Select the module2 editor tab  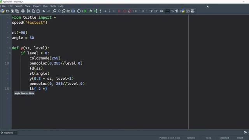click(x=8, y=133)
